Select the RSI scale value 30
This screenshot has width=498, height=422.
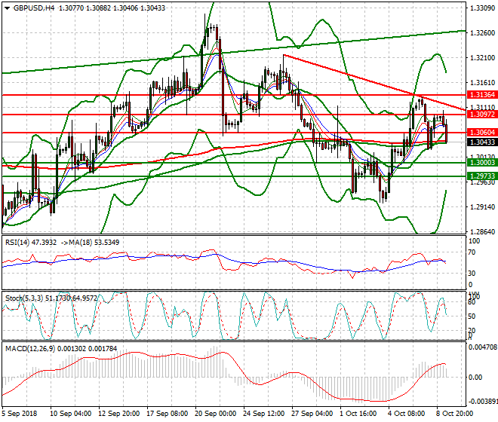point(472,274)
